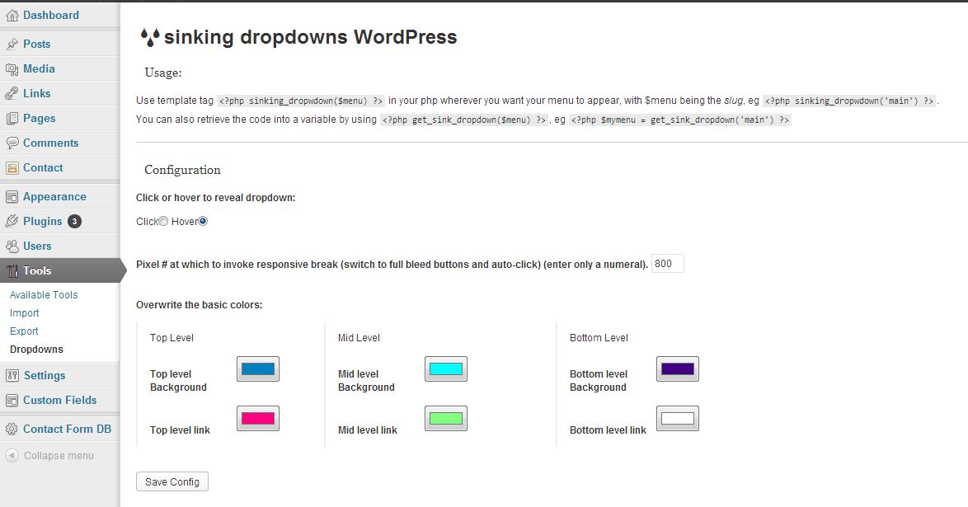Pick the Mid level link green swatch

(446, 418)
